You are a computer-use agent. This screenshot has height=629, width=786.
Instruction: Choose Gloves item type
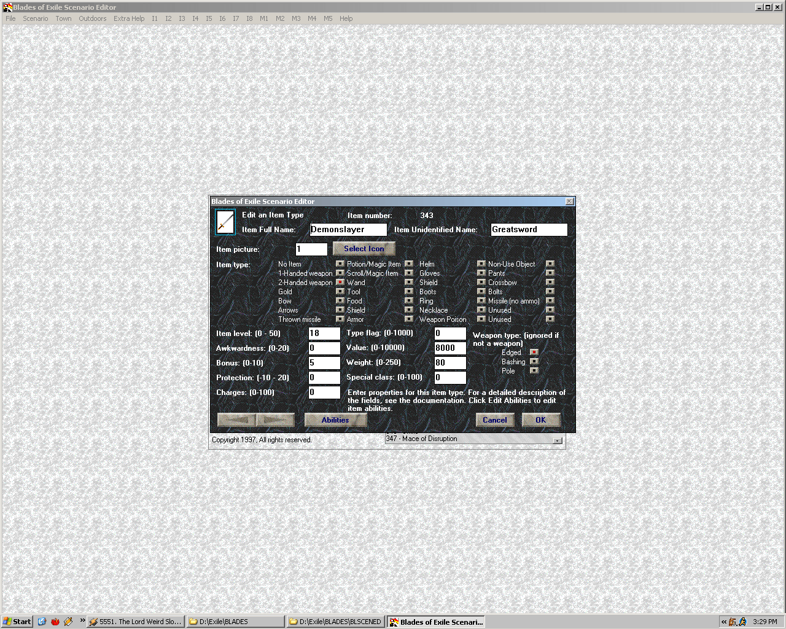pos(481,273)
